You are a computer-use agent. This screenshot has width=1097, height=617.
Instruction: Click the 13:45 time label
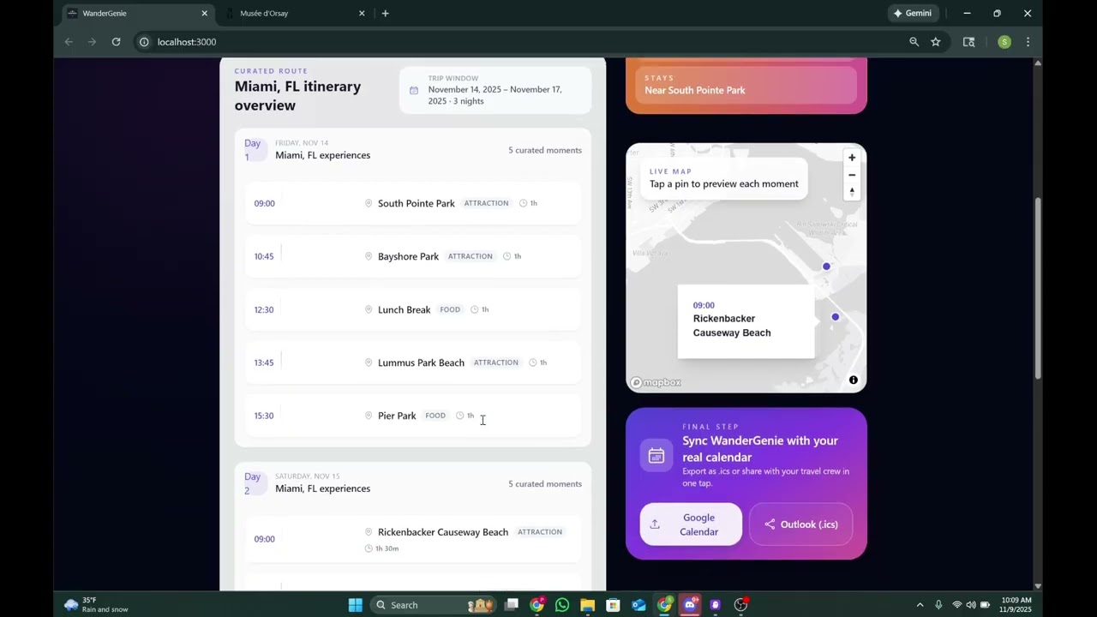264,362
